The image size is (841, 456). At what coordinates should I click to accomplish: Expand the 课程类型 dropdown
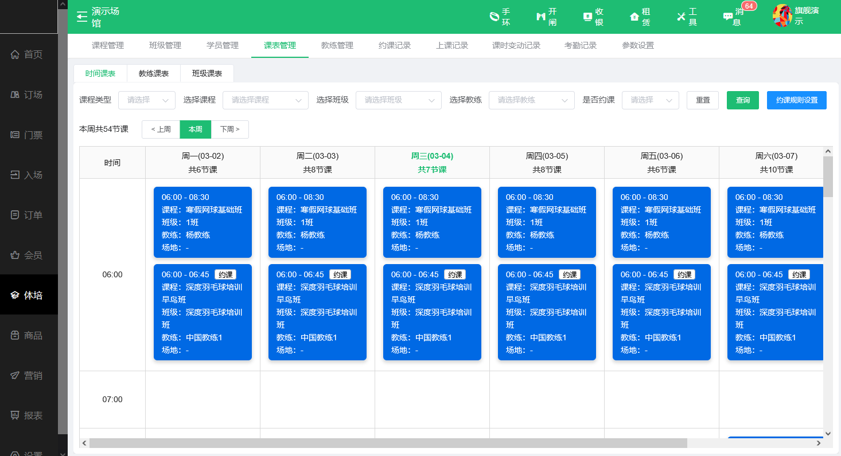point(147,100)
